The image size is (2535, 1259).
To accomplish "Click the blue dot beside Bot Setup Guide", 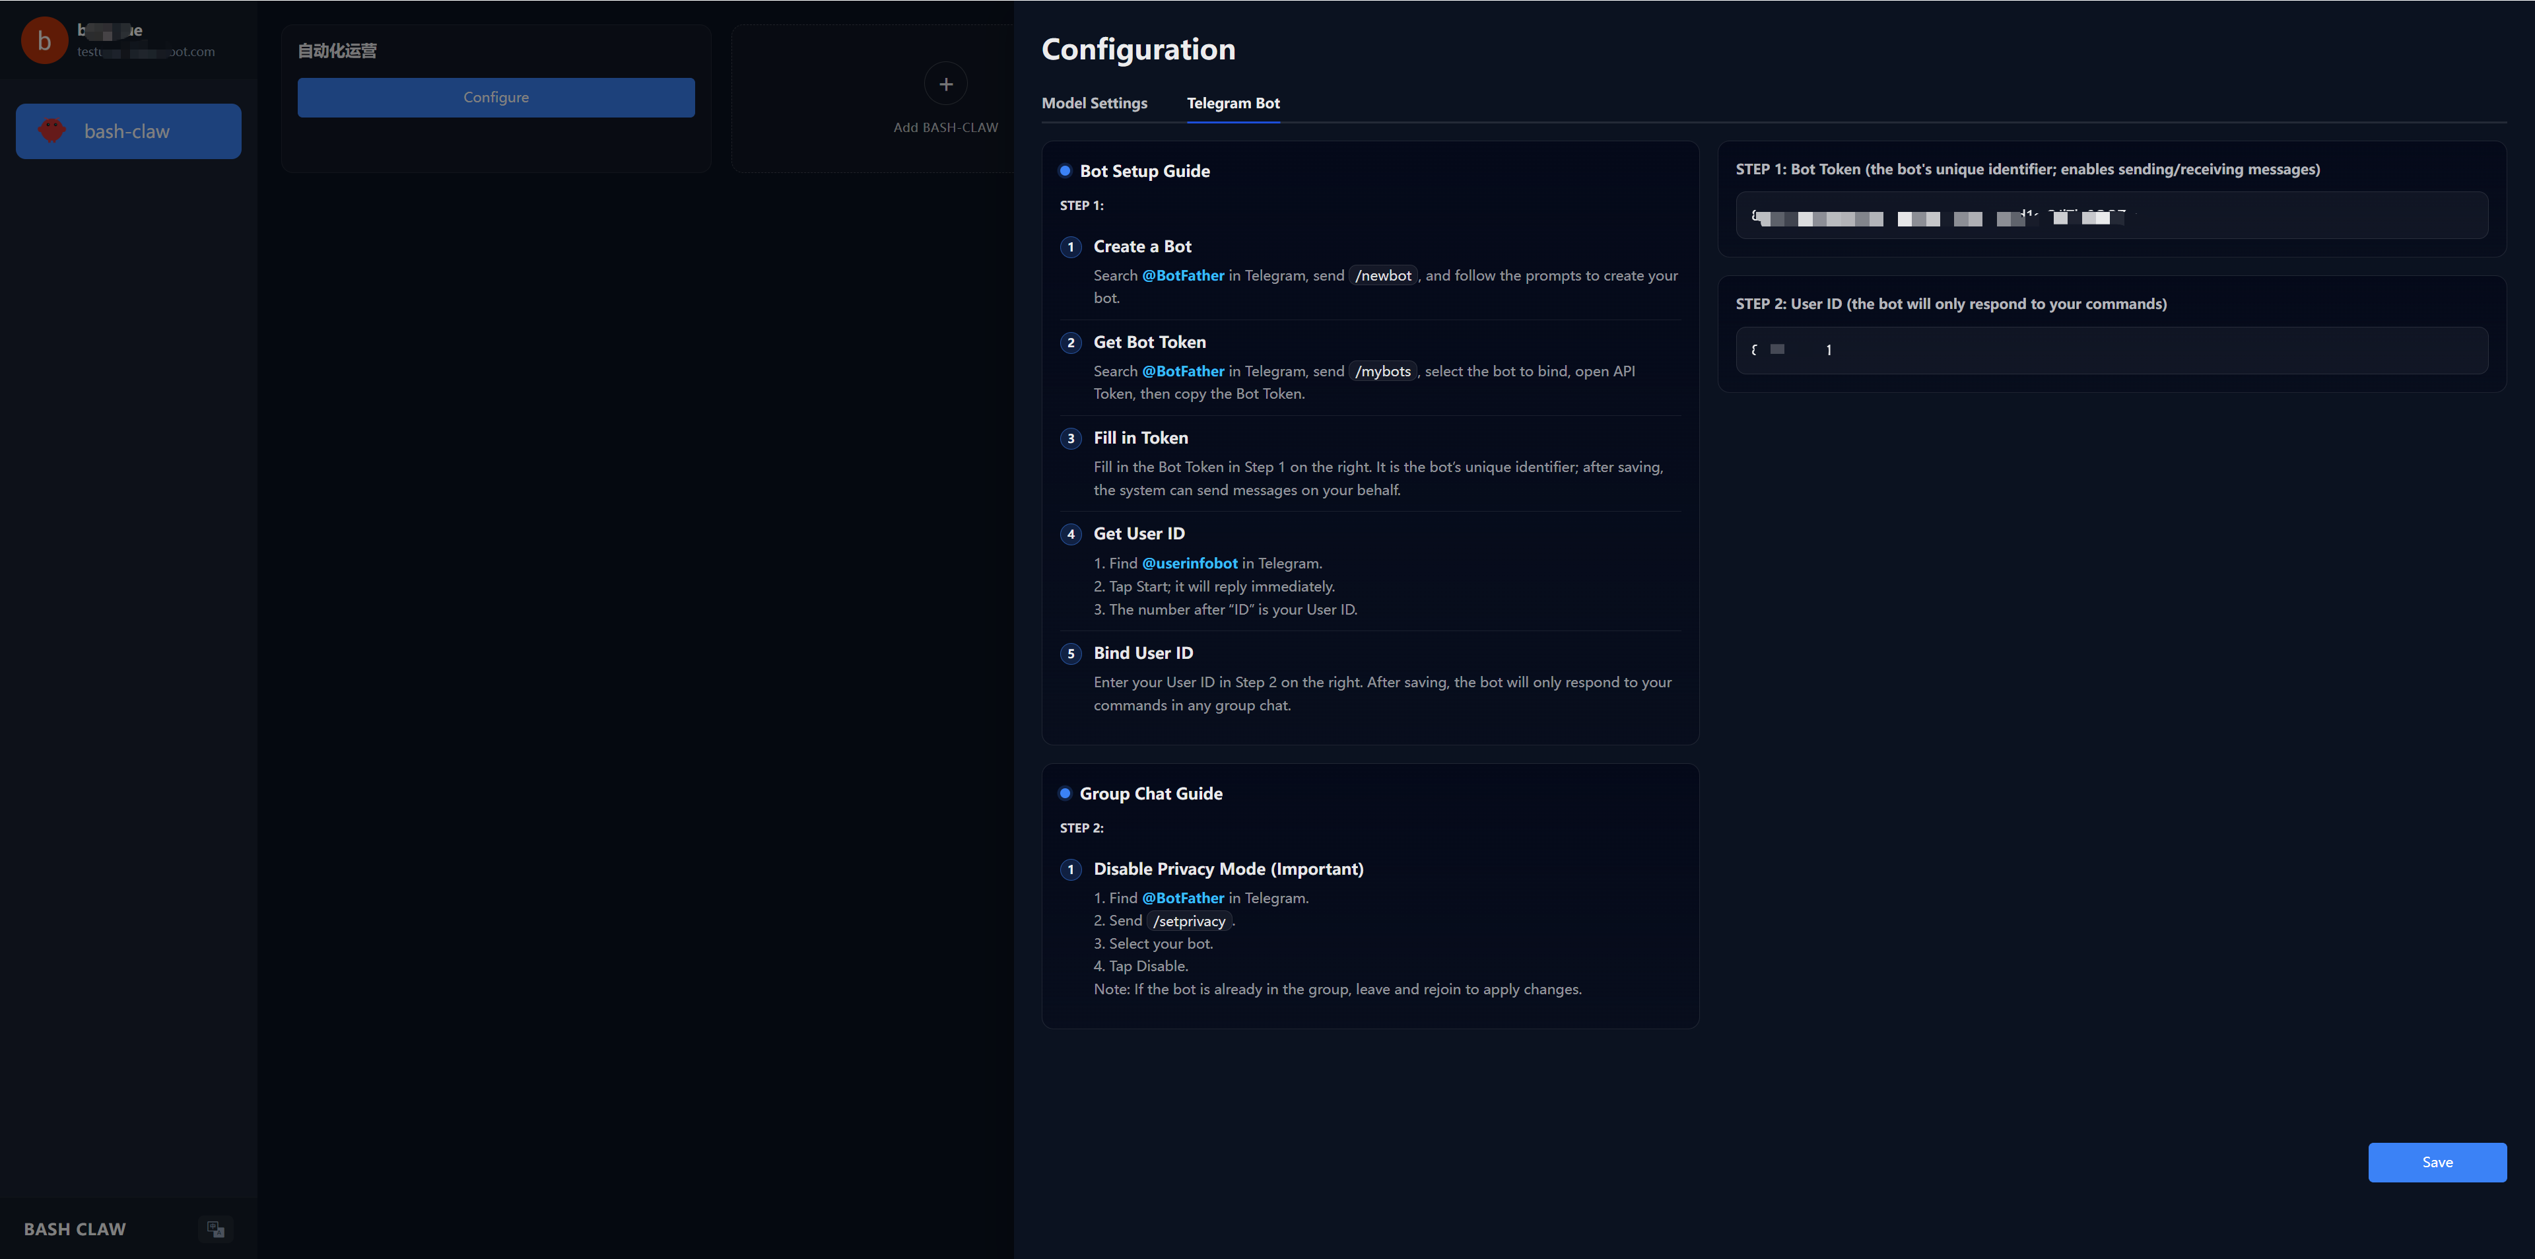I will (x=1065, y=170).
